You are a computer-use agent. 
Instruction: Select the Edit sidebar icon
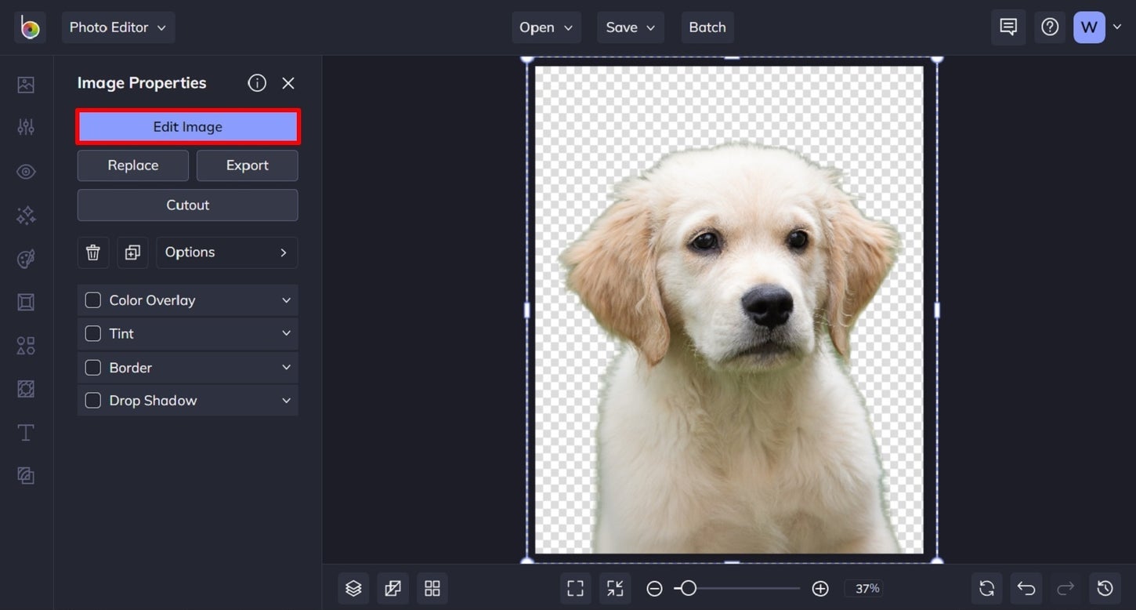coord(25,126)
